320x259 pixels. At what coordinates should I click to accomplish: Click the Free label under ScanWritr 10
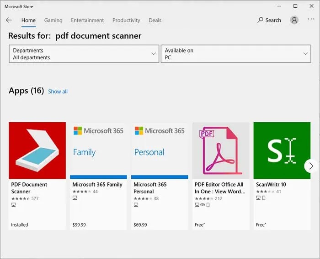(261, 225)
